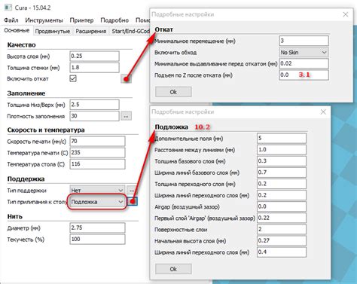Click the Скорость печати input field
The image size is (357, 284).
[x=97, y=141]
